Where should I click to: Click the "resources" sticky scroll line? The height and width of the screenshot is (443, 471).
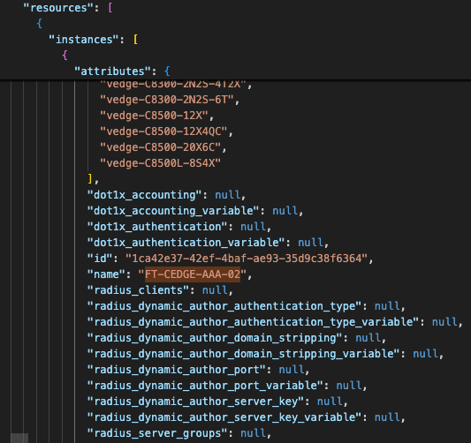[235, 8]
